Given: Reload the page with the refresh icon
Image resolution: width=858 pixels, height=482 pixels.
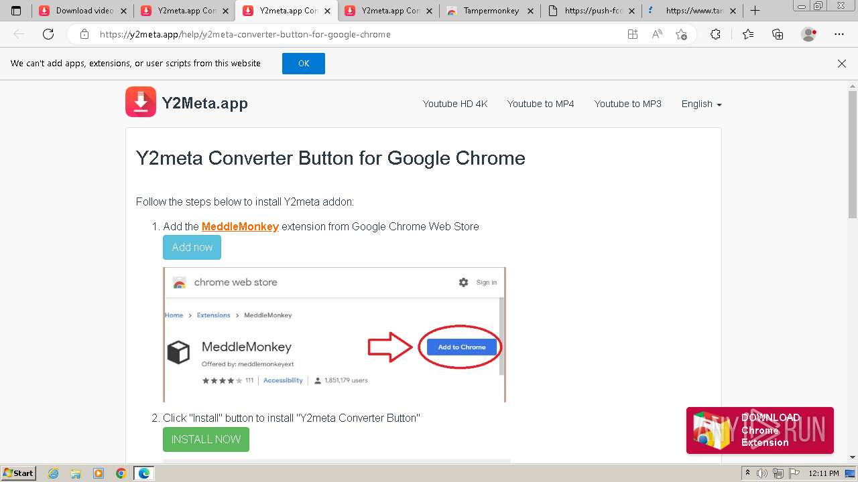Looking at the screenshot, I should tap(48, 34).
